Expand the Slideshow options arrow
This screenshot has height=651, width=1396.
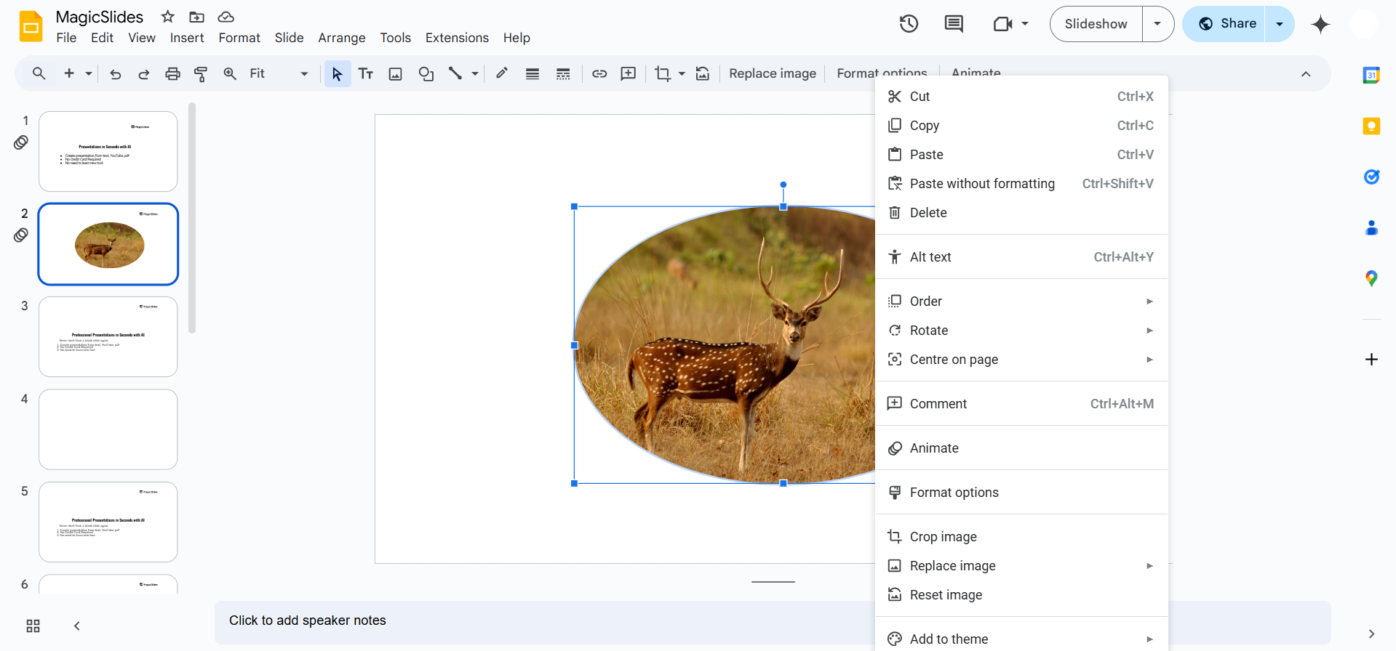pos(1157,24)
